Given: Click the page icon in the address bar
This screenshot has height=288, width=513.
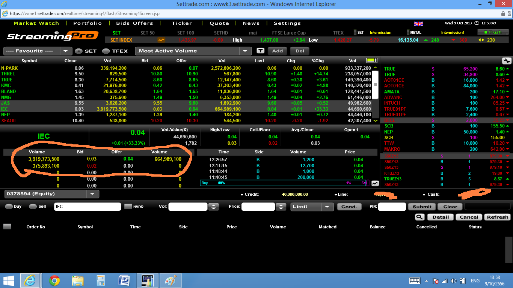Looking at the screenshot, I should (x=5, y=13).
